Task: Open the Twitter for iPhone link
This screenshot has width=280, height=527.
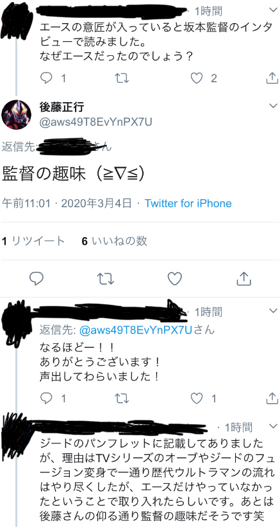Action: pos(188,203)
